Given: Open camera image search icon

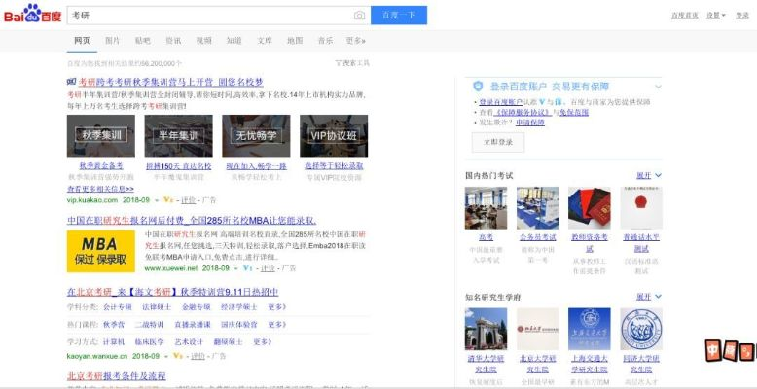Looking at the screenshot, I should point(359,16).
